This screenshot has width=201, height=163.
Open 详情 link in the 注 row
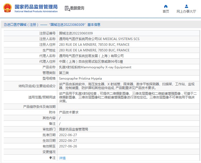pos(62,158)
